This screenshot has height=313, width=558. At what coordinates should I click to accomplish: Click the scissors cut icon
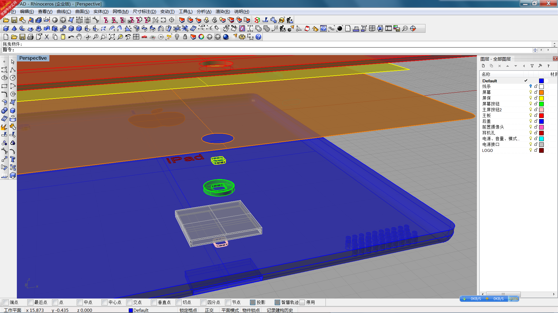tap(47, 37)
